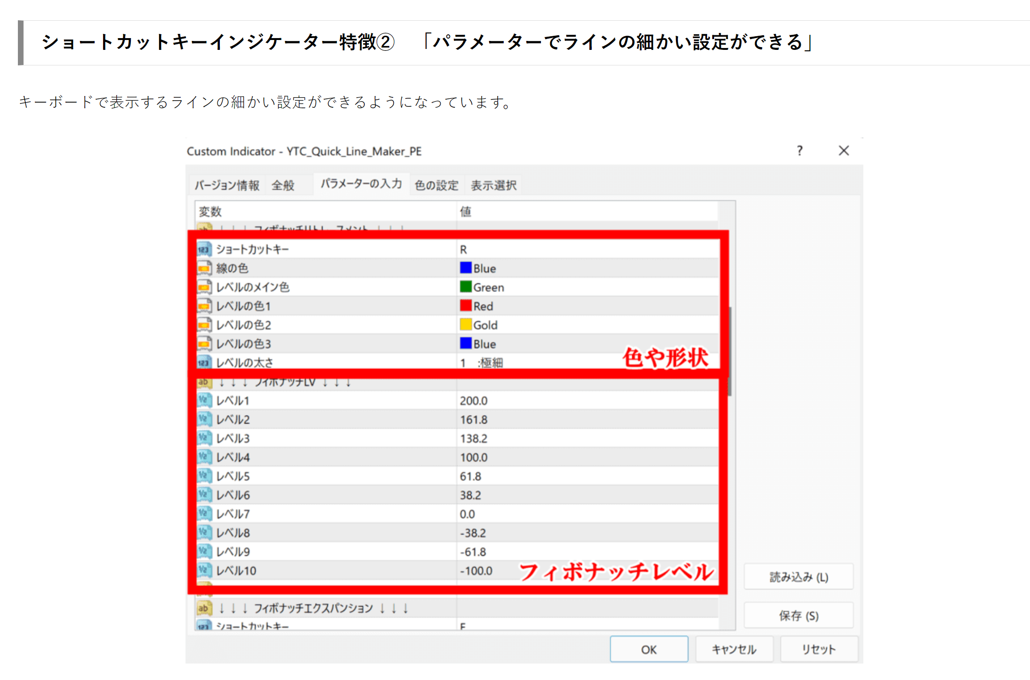This screenshot has width=1030, height=680.
Task: Click the integer icon beside ショートカットキー row
Action: click(204, 249)
